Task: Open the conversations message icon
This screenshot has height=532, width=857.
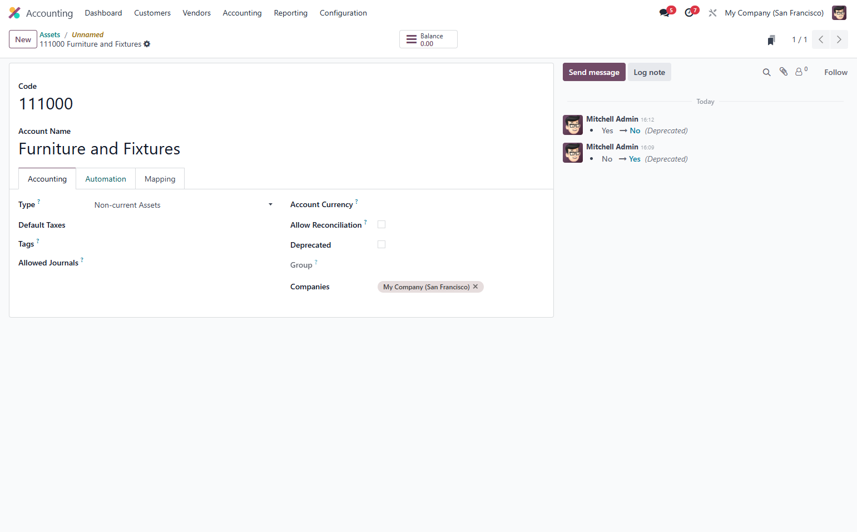Action: coord(665,13)
